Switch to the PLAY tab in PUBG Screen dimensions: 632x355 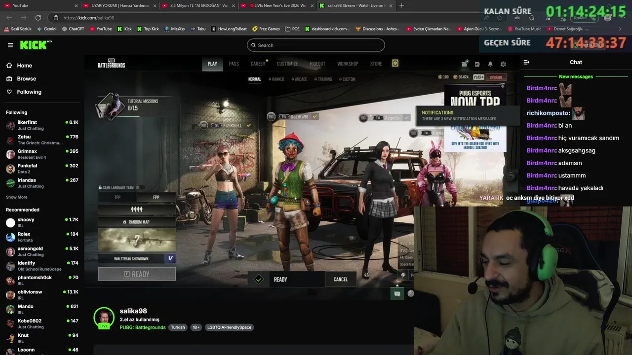(x=212, y=64)
